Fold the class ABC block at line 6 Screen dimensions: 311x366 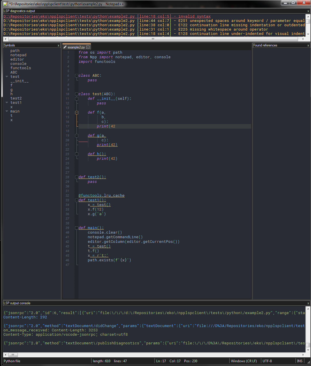pyautogui.click(x=77, y=76)
